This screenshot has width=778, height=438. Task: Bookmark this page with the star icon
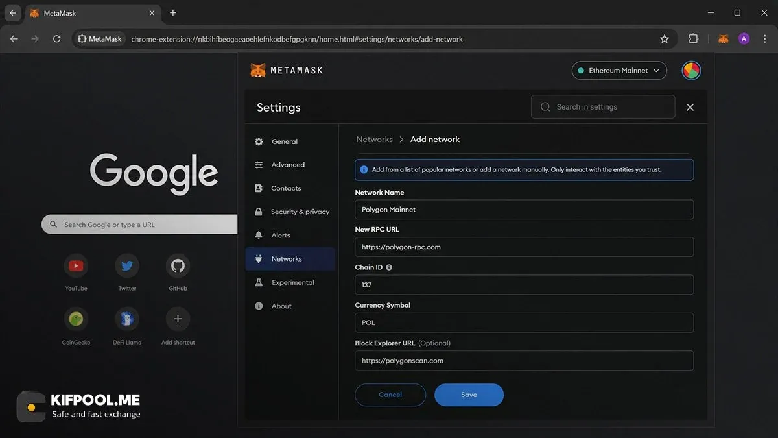(665, 39)
